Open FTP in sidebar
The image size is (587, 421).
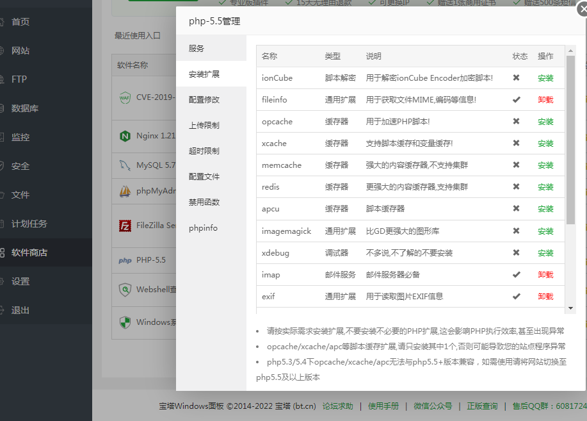46,79
